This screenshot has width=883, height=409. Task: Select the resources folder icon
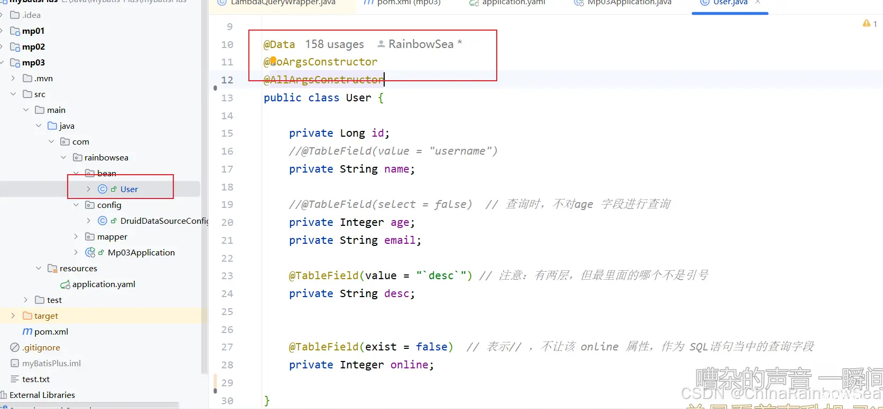pyautogui.click(x=52, y=268)
